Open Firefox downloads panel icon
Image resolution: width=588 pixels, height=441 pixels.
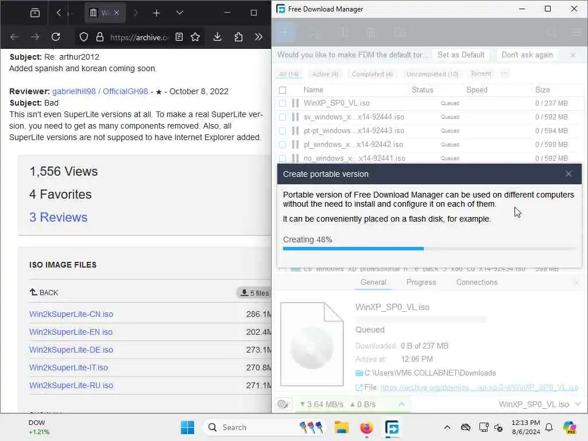217,37
